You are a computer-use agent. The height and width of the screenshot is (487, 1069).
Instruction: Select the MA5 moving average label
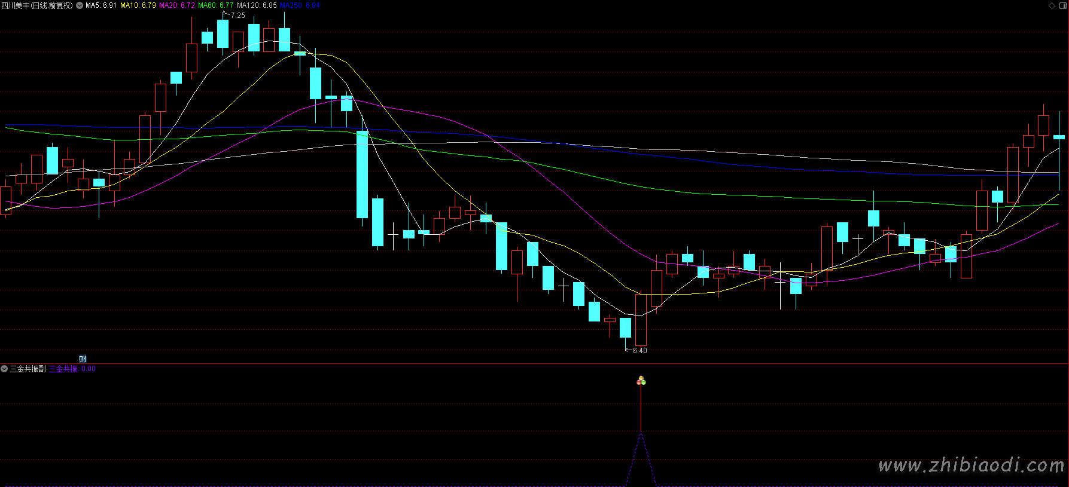click(101, 5)
